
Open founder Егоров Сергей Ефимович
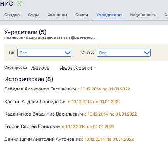[32, 126]
